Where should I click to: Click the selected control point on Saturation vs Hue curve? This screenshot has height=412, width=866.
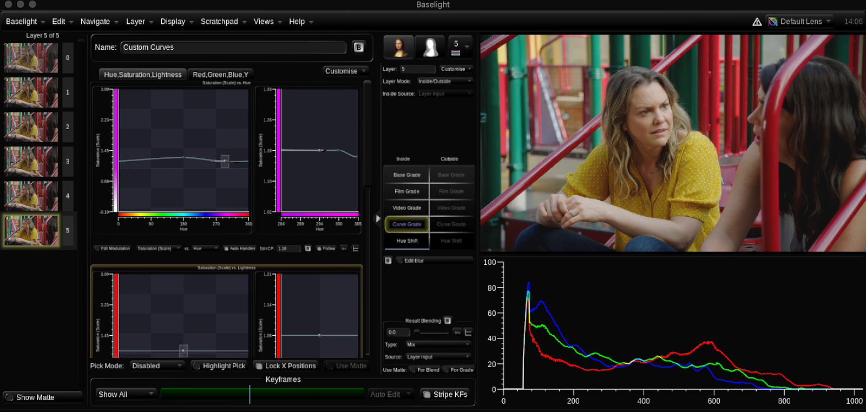[x=225, y=161]
